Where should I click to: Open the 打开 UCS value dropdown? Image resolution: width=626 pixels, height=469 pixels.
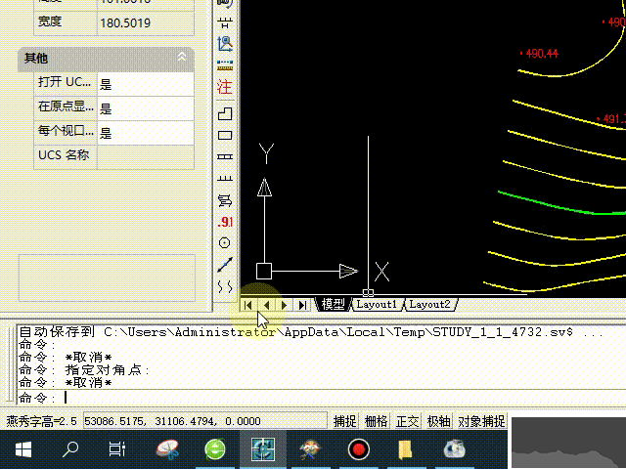pyautogui.click(x=145, y=84)
